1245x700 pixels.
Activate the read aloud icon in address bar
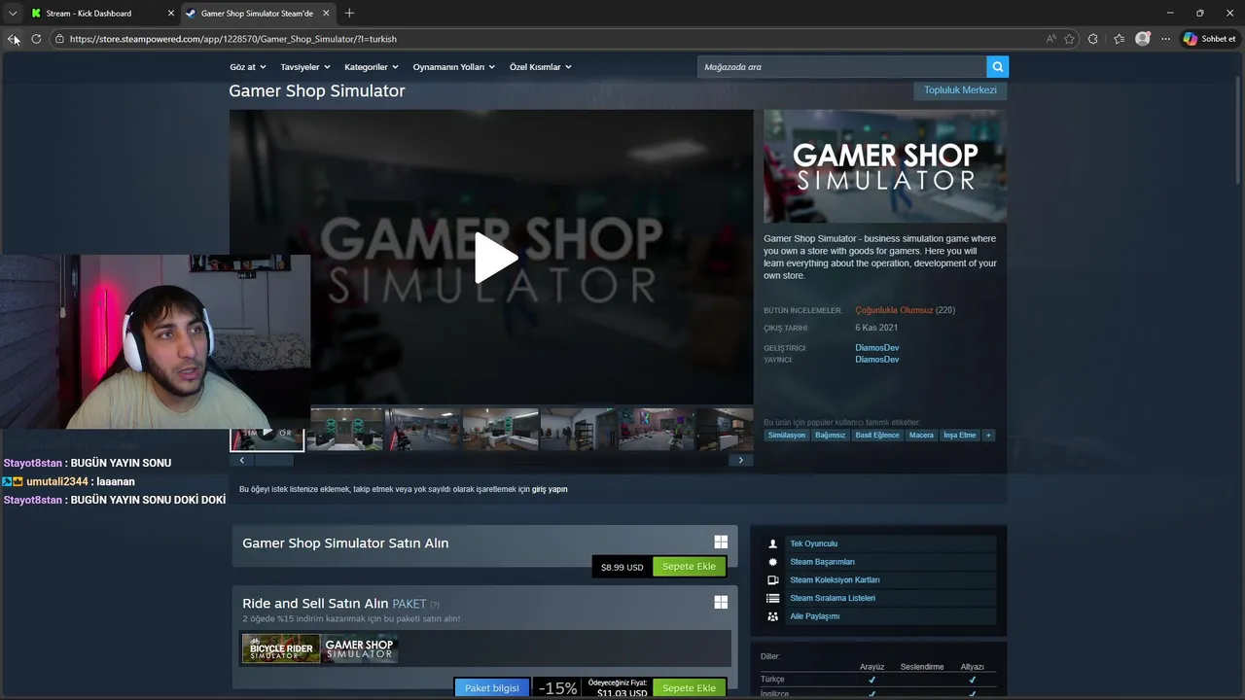1051,39
